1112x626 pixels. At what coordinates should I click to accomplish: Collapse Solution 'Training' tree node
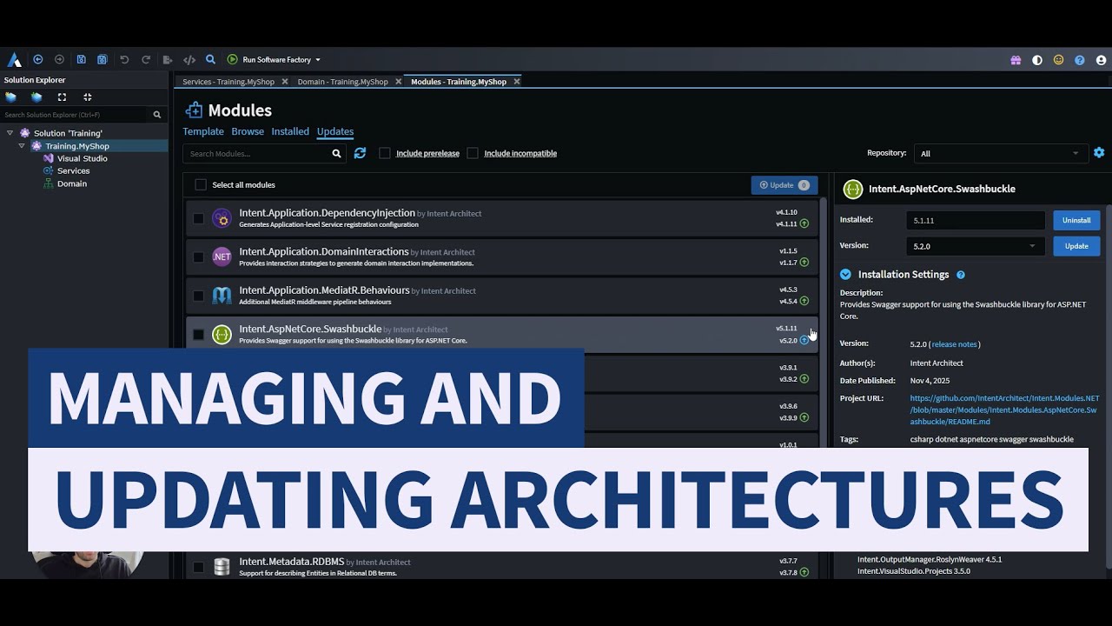point(10,133)
